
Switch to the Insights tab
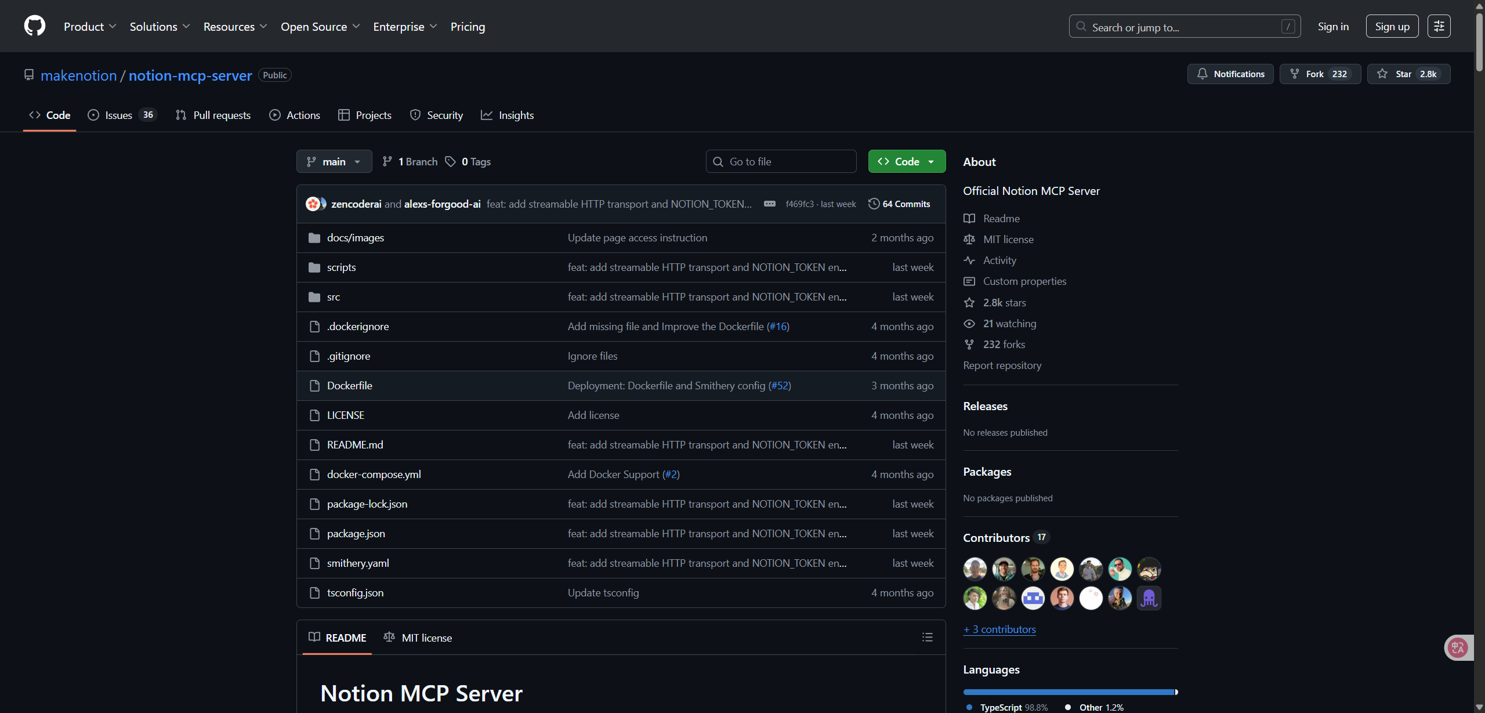pos(508,115)
